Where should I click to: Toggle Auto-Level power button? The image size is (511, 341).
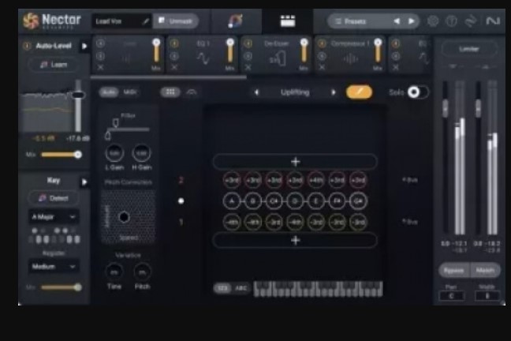(x=27, y=46)
